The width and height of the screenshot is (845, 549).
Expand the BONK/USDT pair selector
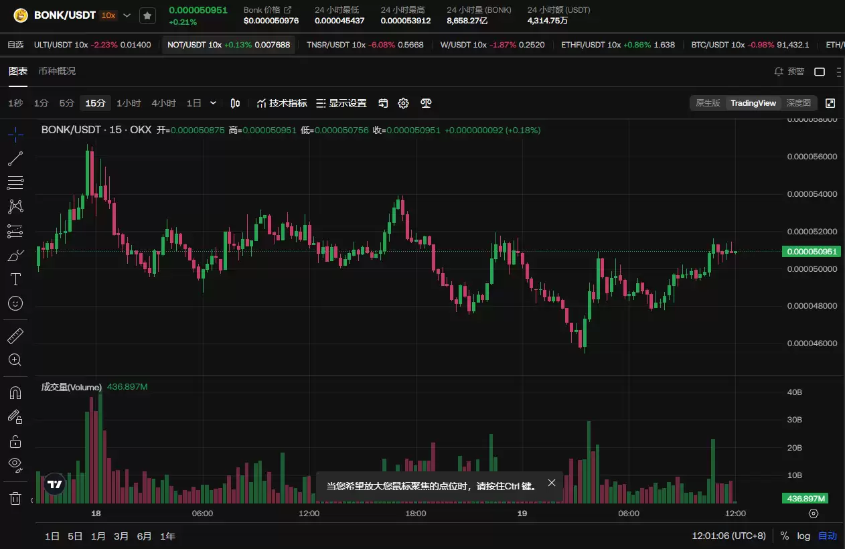(x=127, y=15)
